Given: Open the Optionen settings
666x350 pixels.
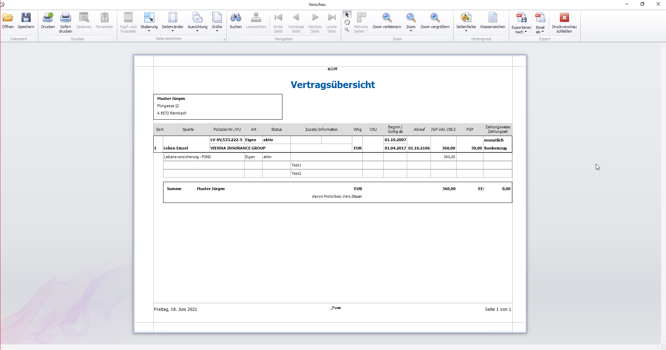Looking at the screenshot, I should pyautogui.click(x=84, y=21).
